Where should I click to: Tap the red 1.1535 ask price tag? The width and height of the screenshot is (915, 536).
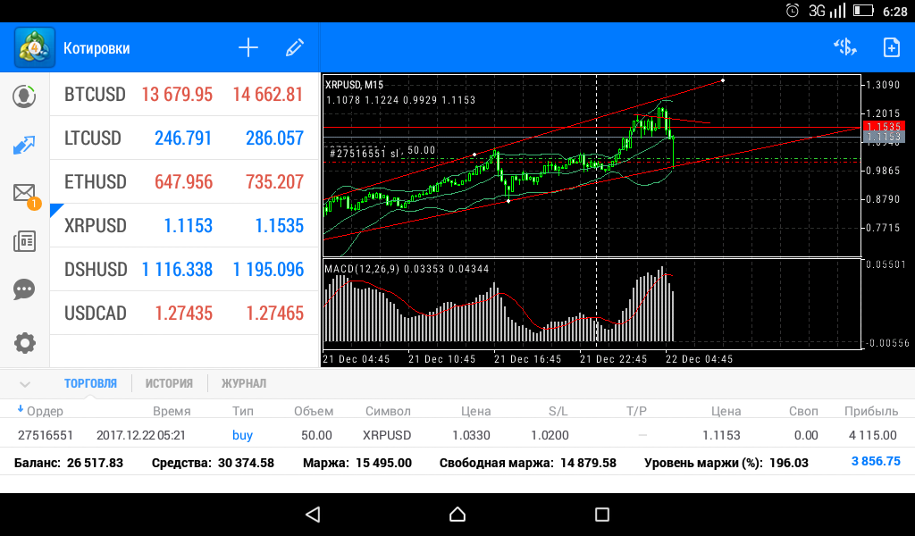click(884, 127)
